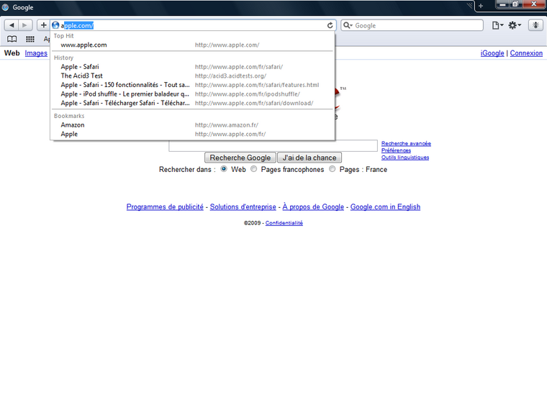This screenshot has width=547, height=410.
Task: Click the globe site icon in address bar
Action: [x=55, y=25]
